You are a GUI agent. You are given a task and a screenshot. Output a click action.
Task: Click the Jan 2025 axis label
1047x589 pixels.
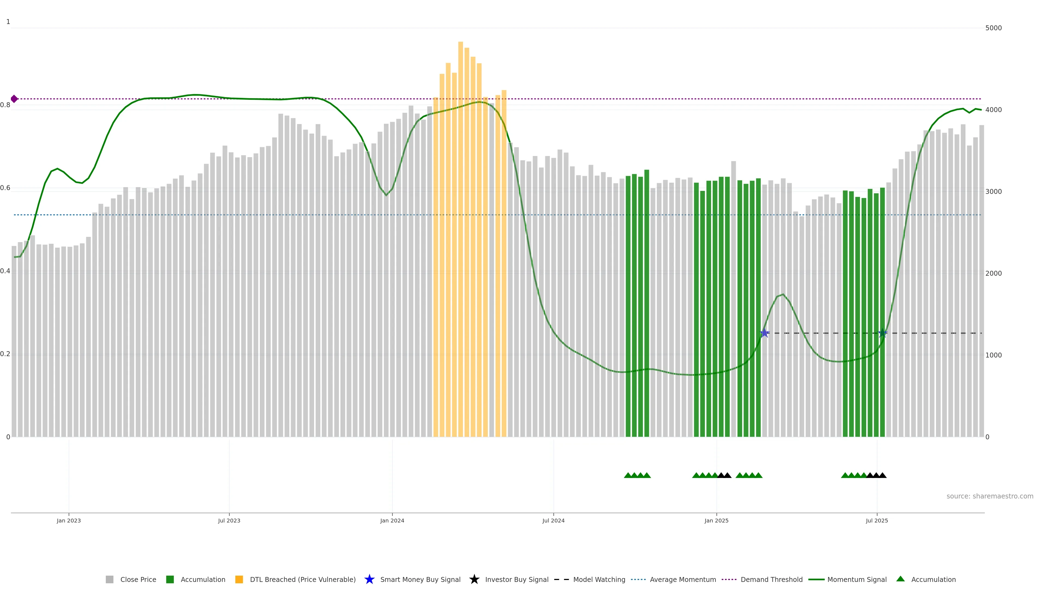(x=716, y=520)
